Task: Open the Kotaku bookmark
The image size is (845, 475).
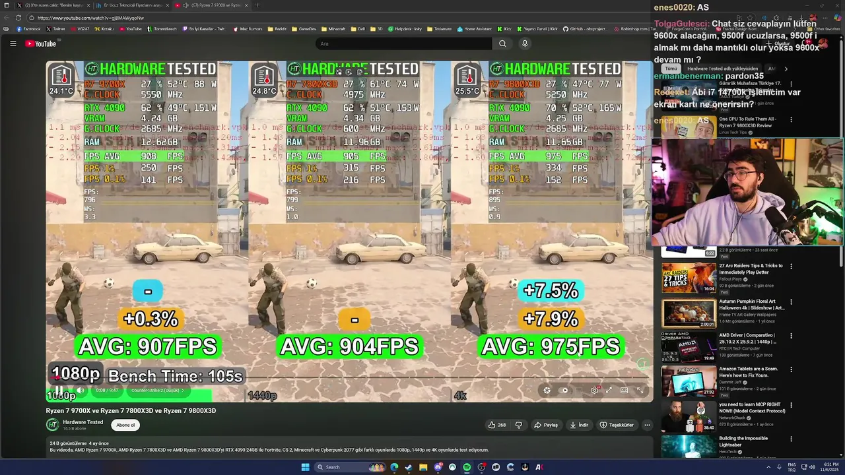Action: tap(104, 29)
